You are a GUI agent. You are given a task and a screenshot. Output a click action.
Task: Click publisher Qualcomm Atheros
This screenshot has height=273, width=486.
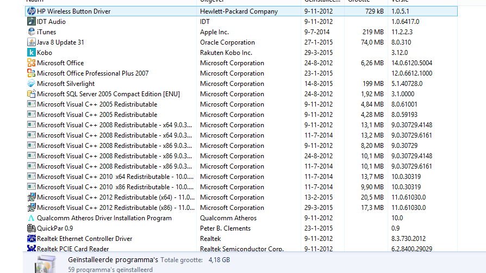pyautogui.click(x=228, y=218)
